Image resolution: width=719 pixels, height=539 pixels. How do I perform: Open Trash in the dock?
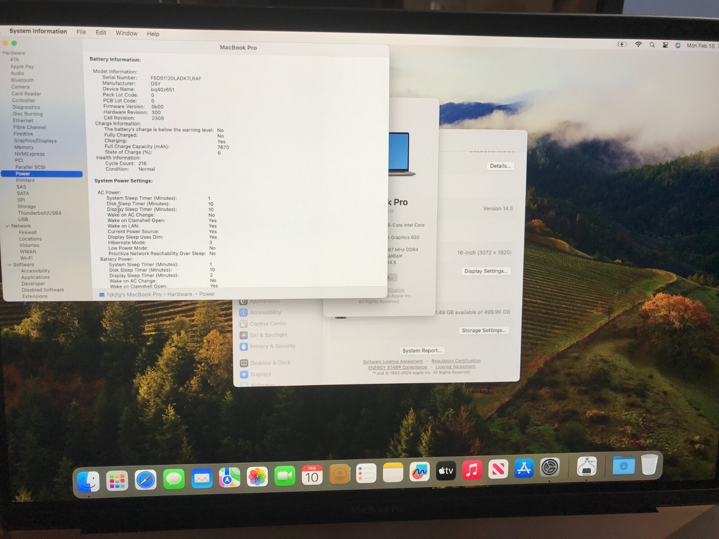tap(649, 464)
